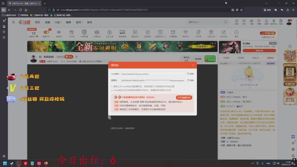
Task: Go to the 鱼吧 nav item
Action: [89, 22]
